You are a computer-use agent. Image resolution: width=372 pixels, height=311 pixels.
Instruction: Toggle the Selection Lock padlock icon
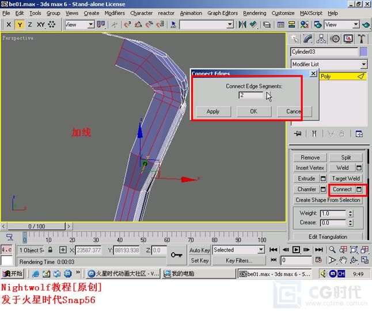coord(50,250)
